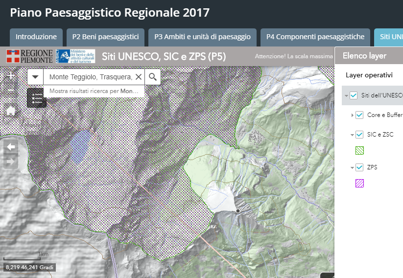
Task: Expand the Core e Buffer group
Action: [352, 115]
